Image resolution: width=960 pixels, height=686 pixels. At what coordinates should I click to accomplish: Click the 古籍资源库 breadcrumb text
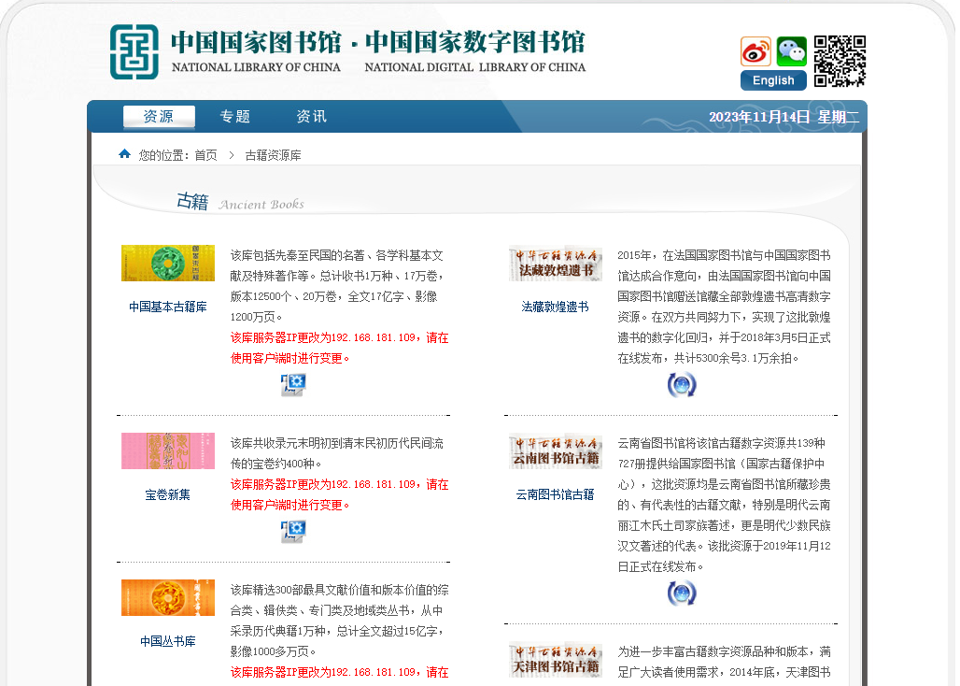[273, 155]
